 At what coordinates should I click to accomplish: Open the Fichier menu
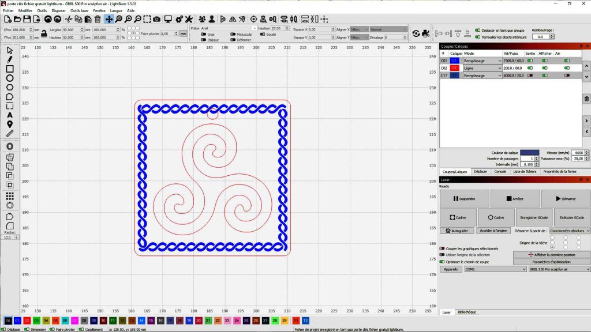[x=8, y=10]
